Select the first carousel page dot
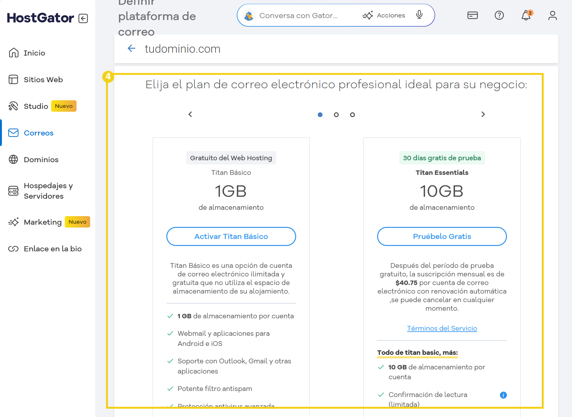Viewport: 572px width, 417px height. (x=320, y=115)
